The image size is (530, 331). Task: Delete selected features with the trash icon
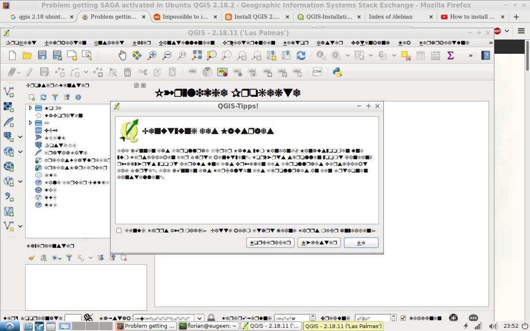127,72
